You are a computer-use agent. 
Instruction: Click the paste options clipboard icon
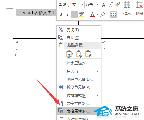[x=61, y=45]
